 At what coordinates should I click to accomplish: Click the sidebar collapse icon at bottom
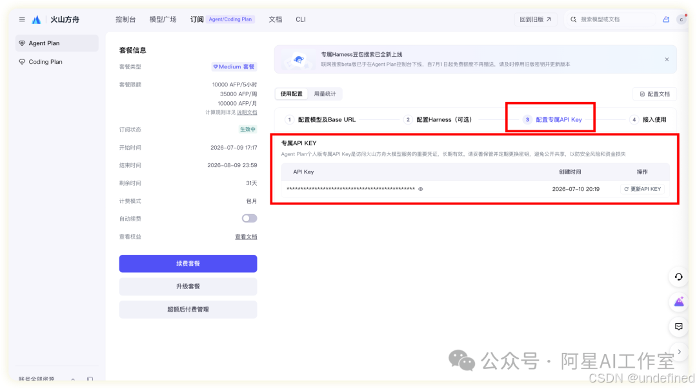tap(90, 379)
